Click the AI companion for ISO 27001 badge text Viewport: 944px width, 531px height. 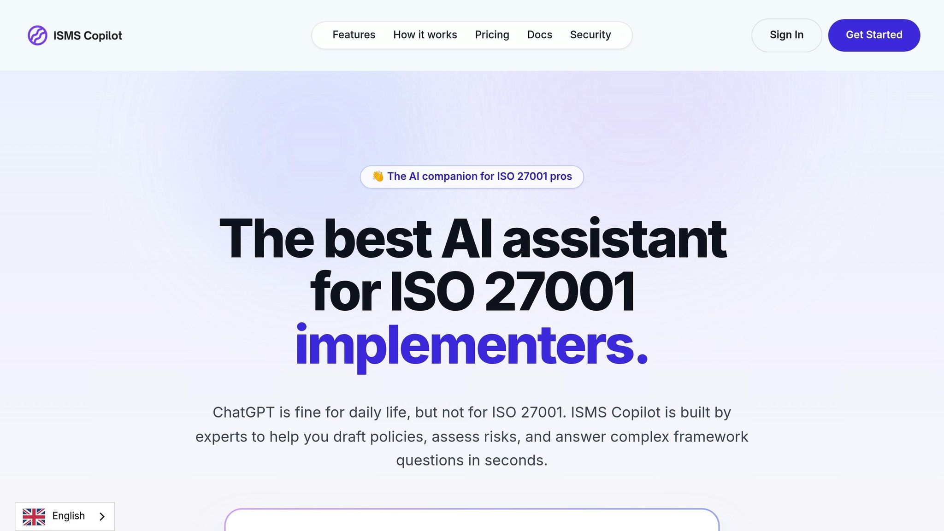pyautogui.click(x=479, y=177)
